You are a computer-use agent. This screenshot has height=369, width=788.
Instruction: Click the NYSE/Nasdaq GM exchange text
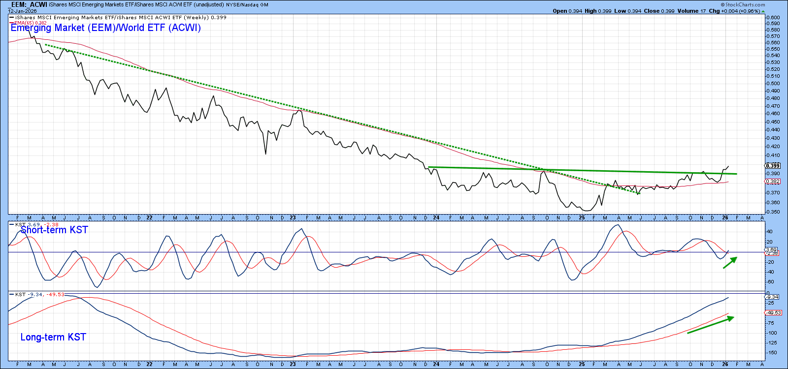(x=247, y=5)
